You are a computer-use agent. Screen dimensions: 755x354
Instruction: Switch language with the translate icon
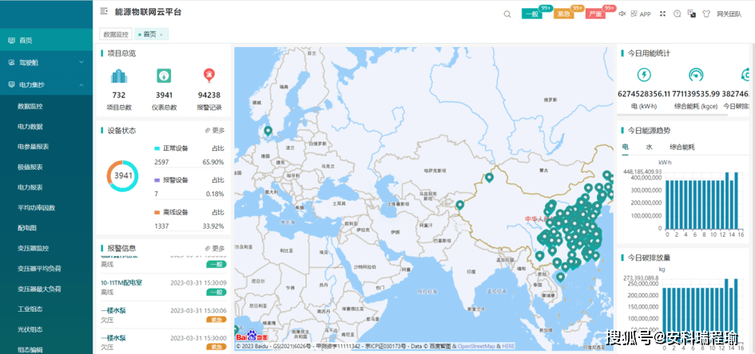tap(691, 14)
